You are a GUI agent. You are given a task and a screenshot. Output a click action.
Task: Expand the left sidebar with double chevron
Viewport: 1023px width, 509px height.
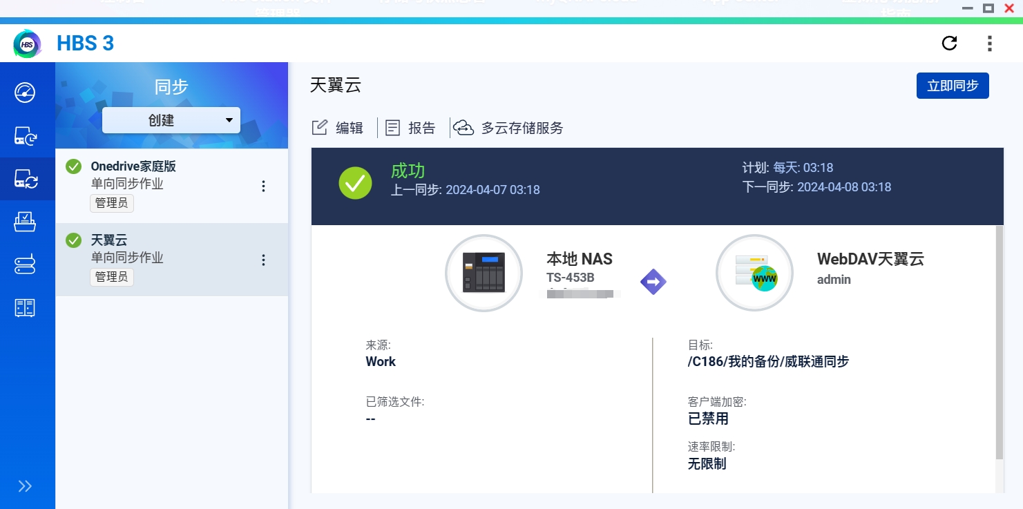26,486
